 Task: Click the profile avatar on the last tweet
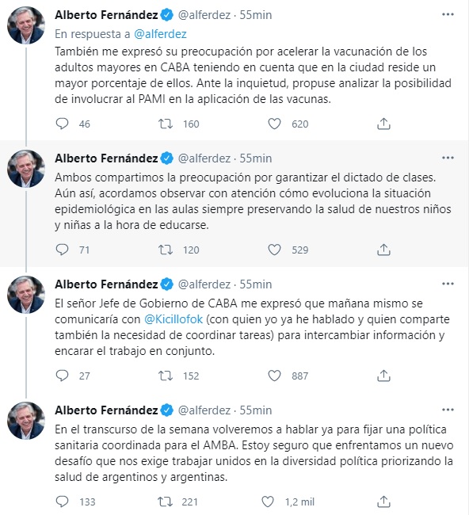(x=26, y=421)
